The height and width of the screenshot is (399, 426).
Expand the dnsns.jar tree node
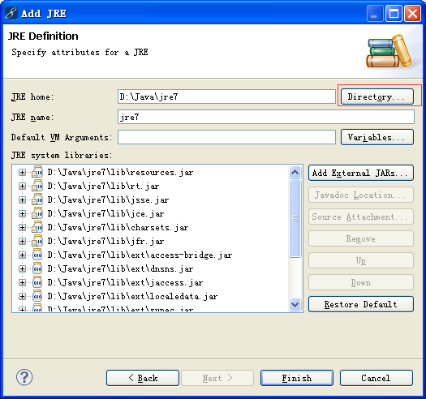click(22, 269)
